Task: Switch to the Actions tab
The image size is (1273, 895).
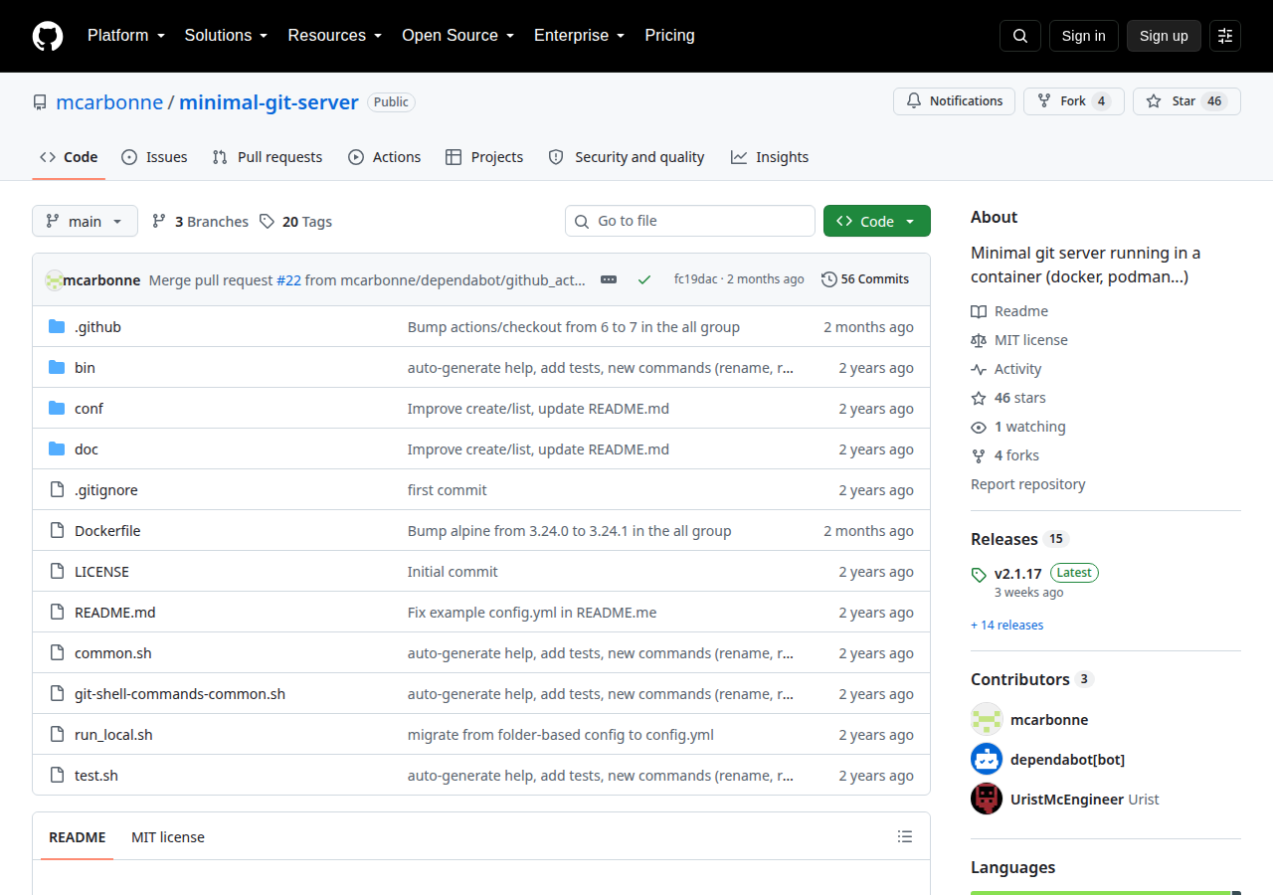Action: tap(385, 157)
